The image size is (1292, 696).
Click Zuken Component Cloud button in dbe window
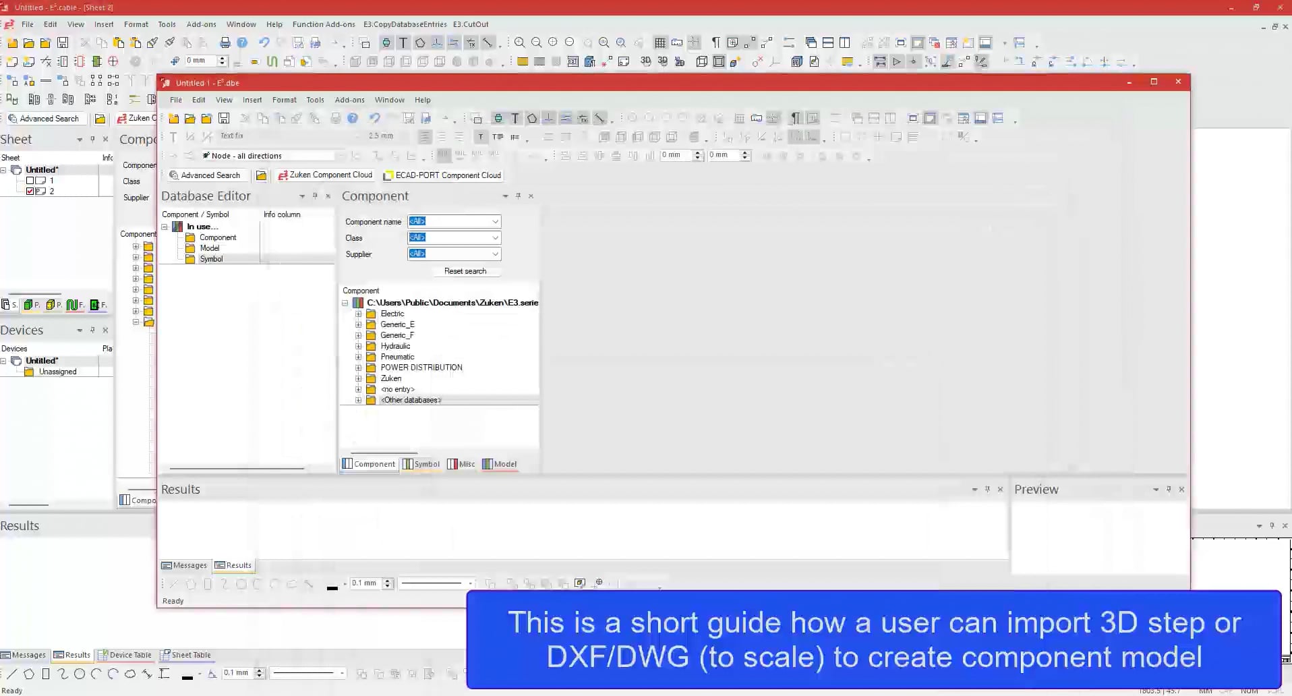click(x=326, y=175)
